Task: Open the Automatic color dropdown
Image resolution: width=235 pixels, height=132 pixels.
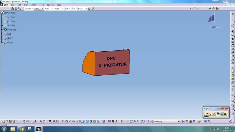Action: 32,9
